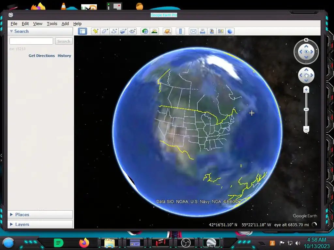This screenshot has height=250, width=334.
Task: Select the Add Path tool
Action: (x=114, y=32)
